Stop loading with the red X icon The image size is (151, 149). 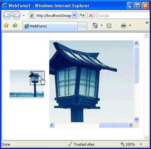click(91, 15)
